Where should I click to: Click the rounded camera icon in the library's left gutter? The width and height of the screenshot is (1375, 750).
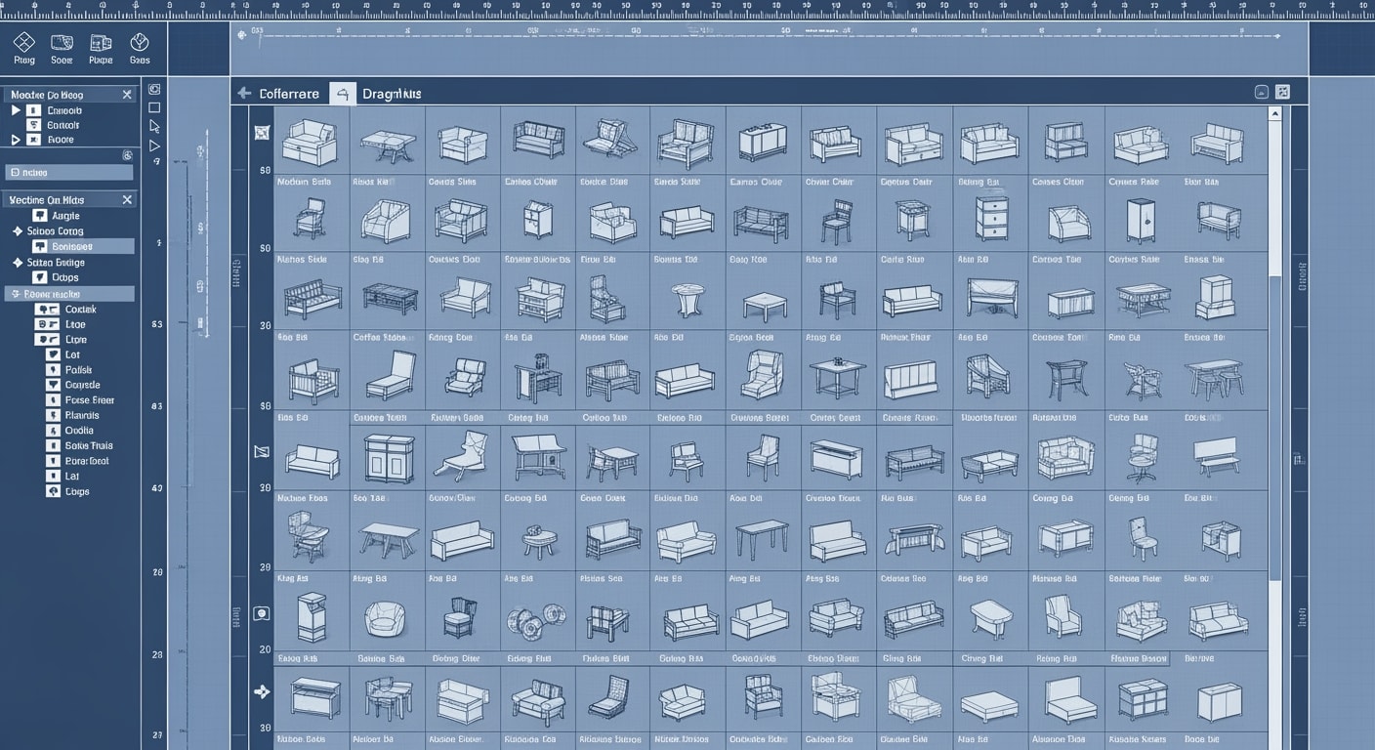click(x=261, y=613)
